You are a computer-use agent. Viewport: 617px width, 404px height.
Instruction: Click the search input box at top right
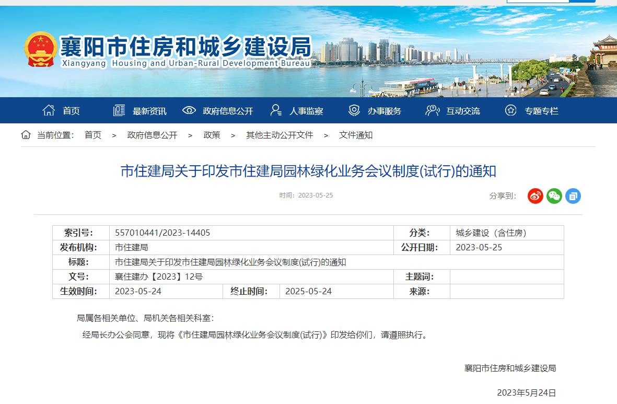[x=537, y=2]
